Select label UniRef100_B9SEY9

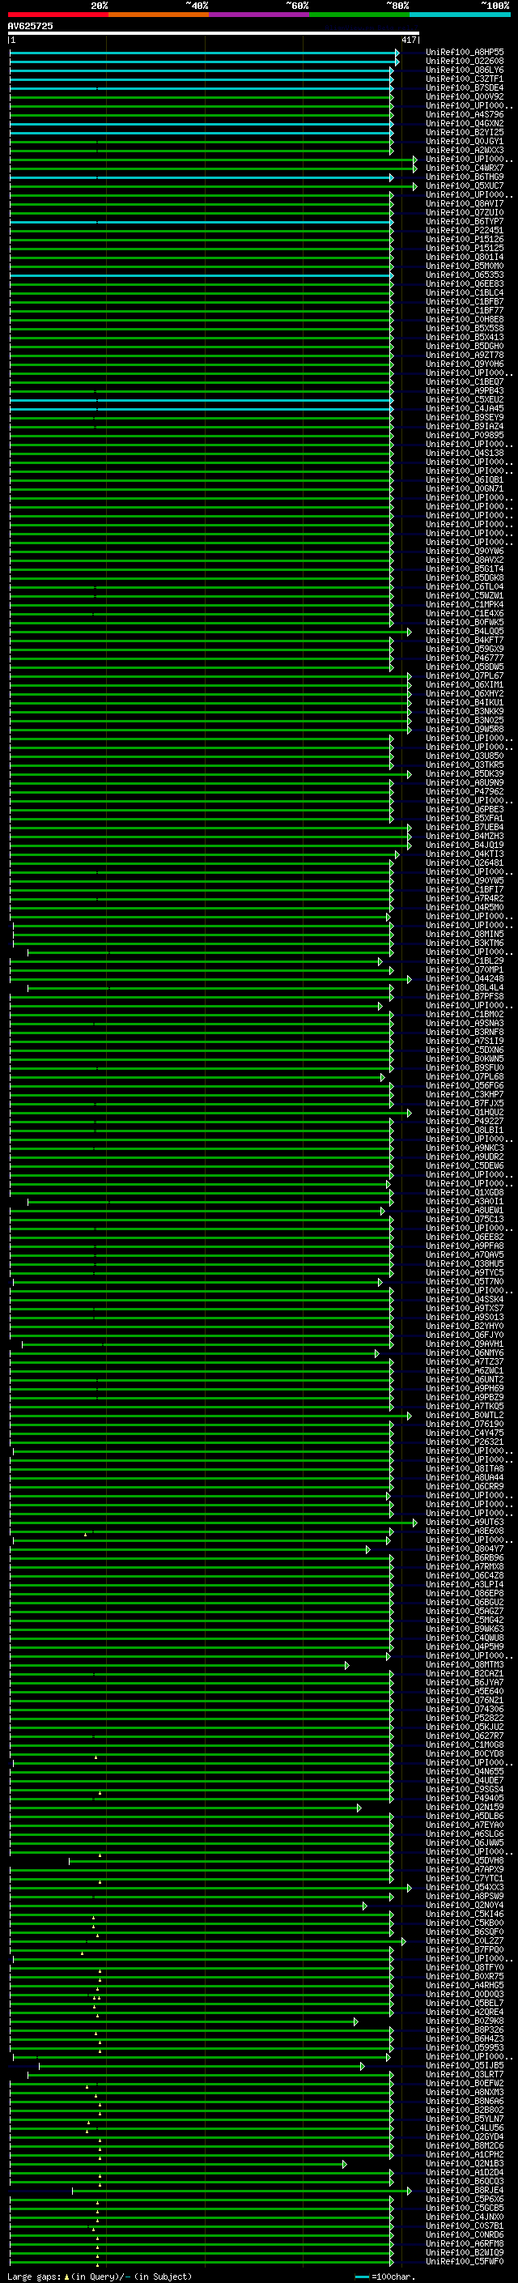coord(465,417)
